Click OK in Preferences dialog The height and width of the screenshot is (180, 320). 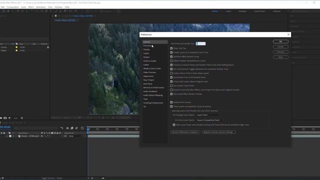[280, 41]
